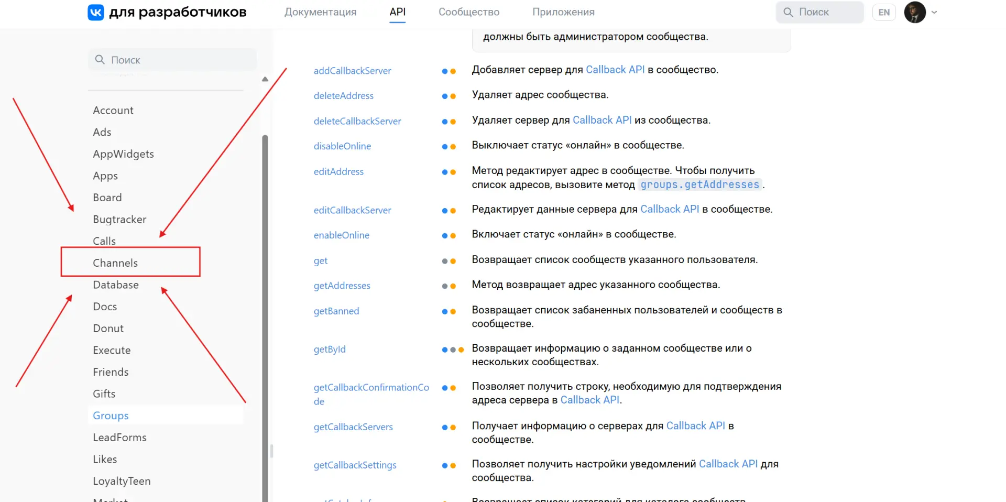Open the Database section
Image resolution: width=1006 pixels, height=502 pixels.
click(x=116, y=285)
